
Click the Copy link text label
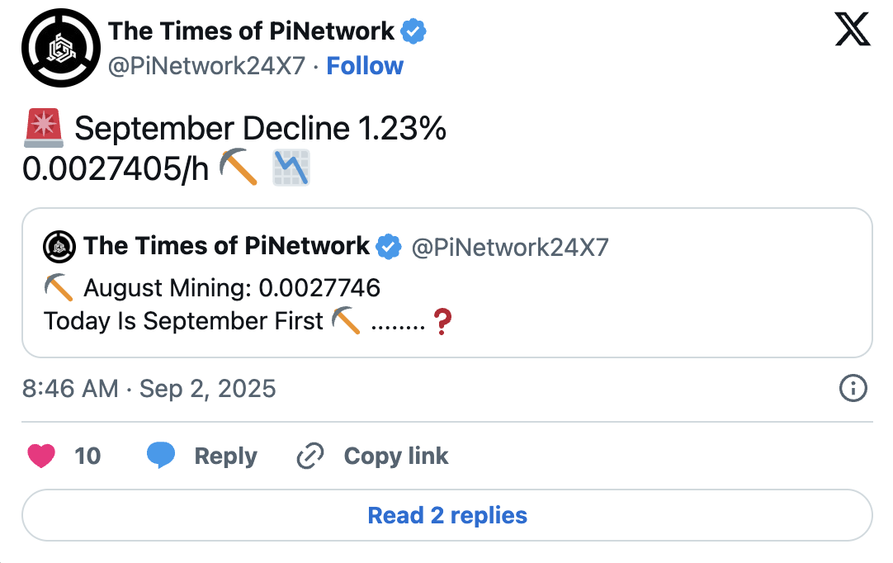(396, 456)
